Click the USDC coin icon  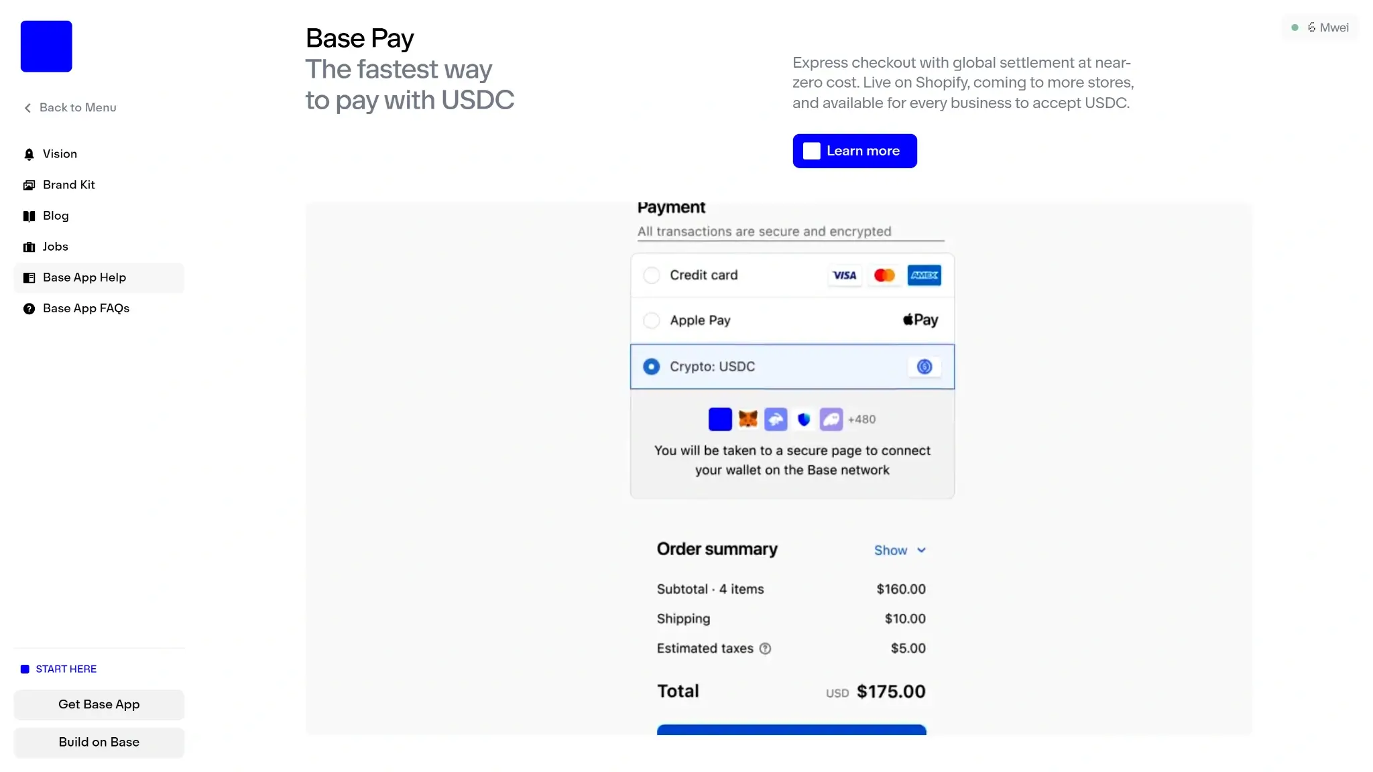pyautogui.click(x=924, y=367)
